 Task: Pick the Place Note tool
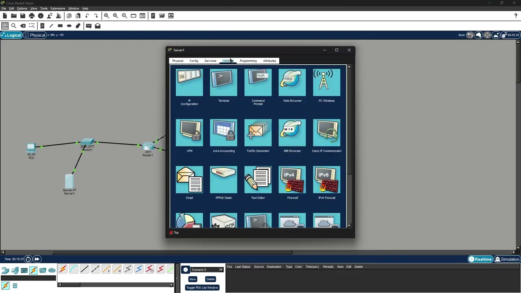42,26
